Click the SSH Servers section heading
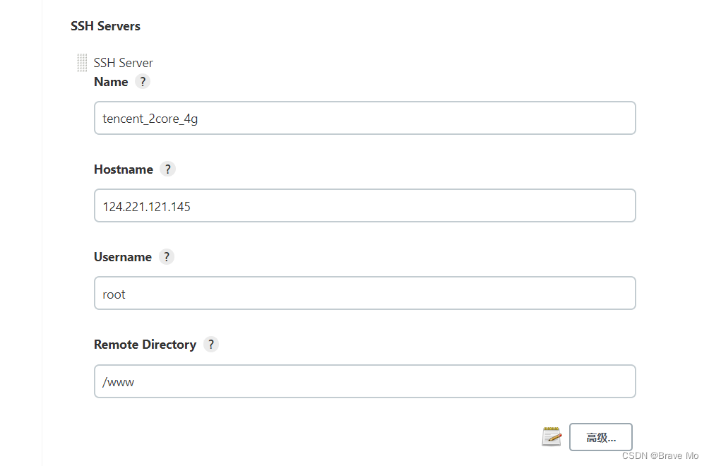The height and width of the screenshot is (466, 709). click(105, 26)
